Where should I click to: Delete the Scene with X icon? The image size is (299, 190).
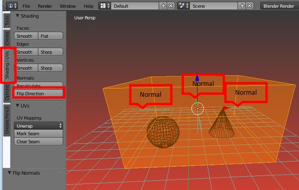point(250,6)
